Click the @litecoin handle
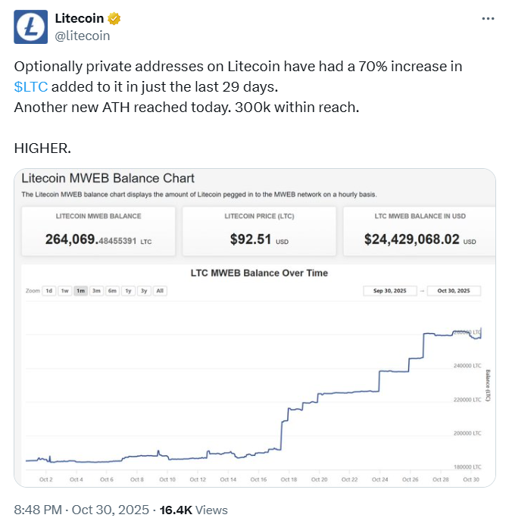The height and width of the screenshot is (521, 509). pos(83,36)
